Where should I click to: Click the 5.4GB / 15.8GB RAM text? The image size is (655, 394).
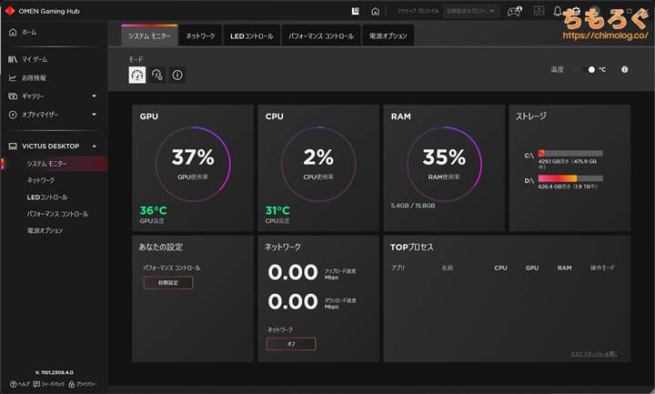click(x=413, y=206)
